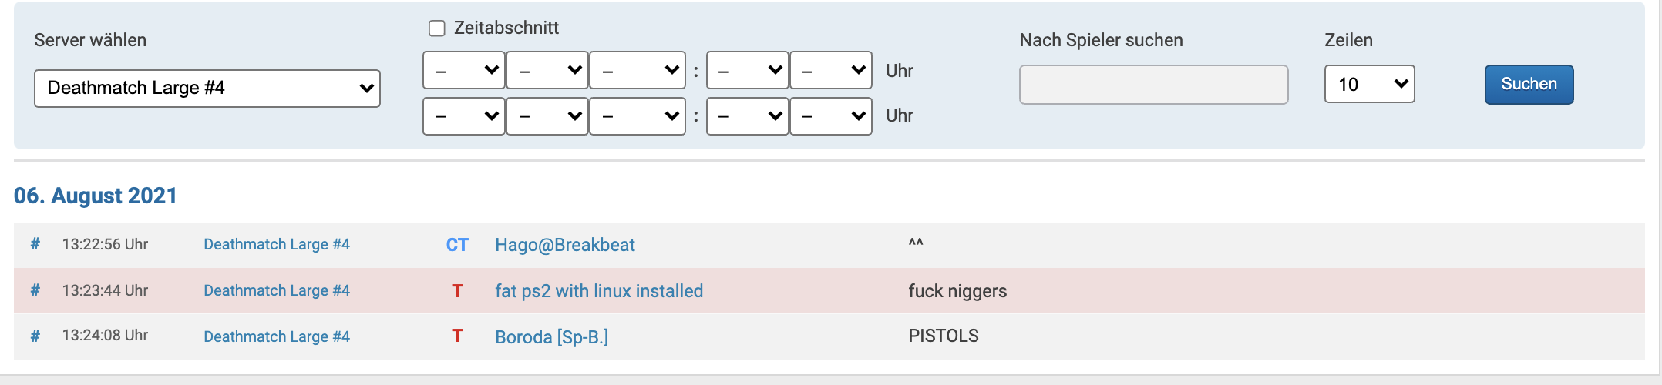Open the Server wählen dropdown

pyautogui.click(x=207, y=89)
